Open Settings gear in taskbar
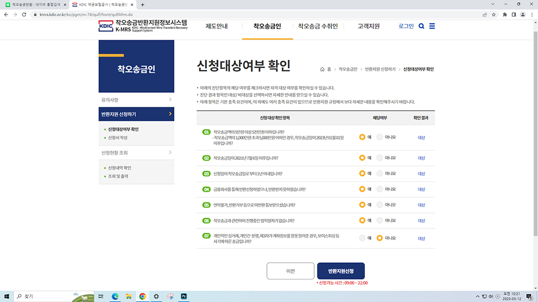 [156, 296]
